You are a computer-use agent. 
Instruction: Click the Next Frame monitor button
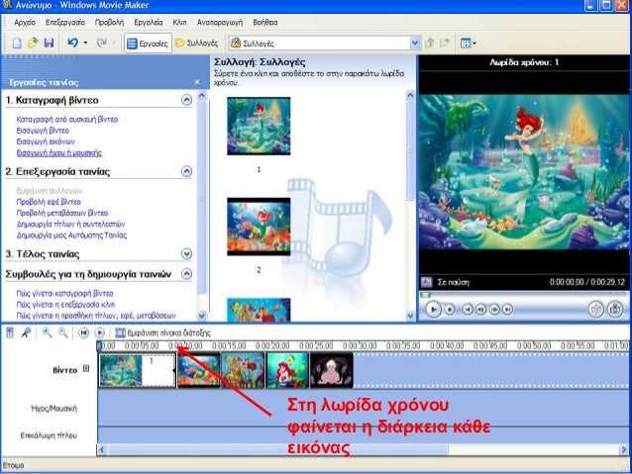pyautogui.click(x=494, y=310)
